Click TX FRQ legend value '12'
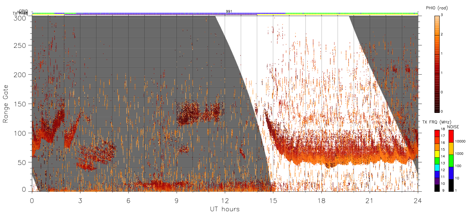 [444, 170]
